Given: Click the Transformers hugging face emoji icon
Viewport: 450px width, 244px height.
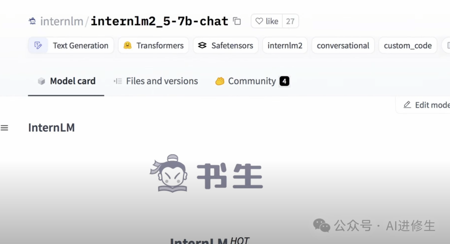Looking at the screenshot, I should click(x=127, y=45).
